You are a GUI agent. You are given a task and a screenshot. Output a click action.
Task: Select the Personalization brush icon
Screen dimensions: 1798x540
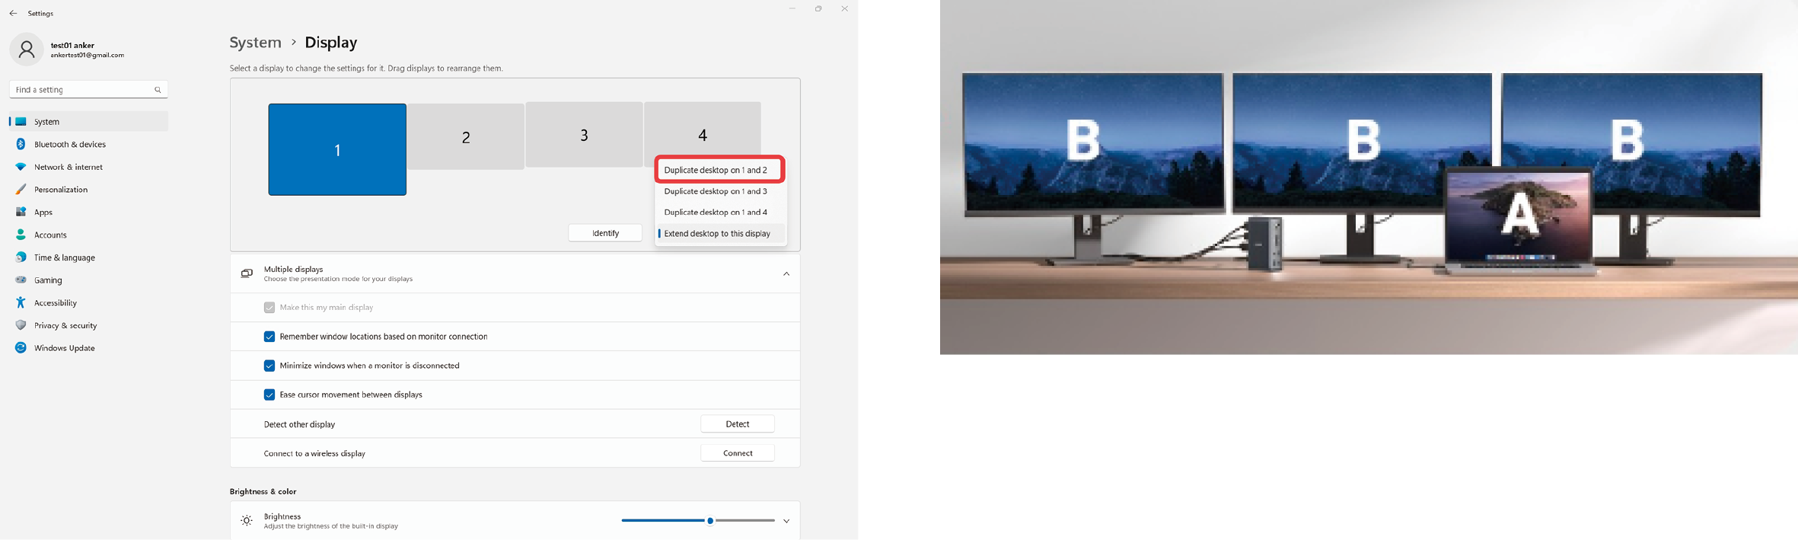(21, 190)
